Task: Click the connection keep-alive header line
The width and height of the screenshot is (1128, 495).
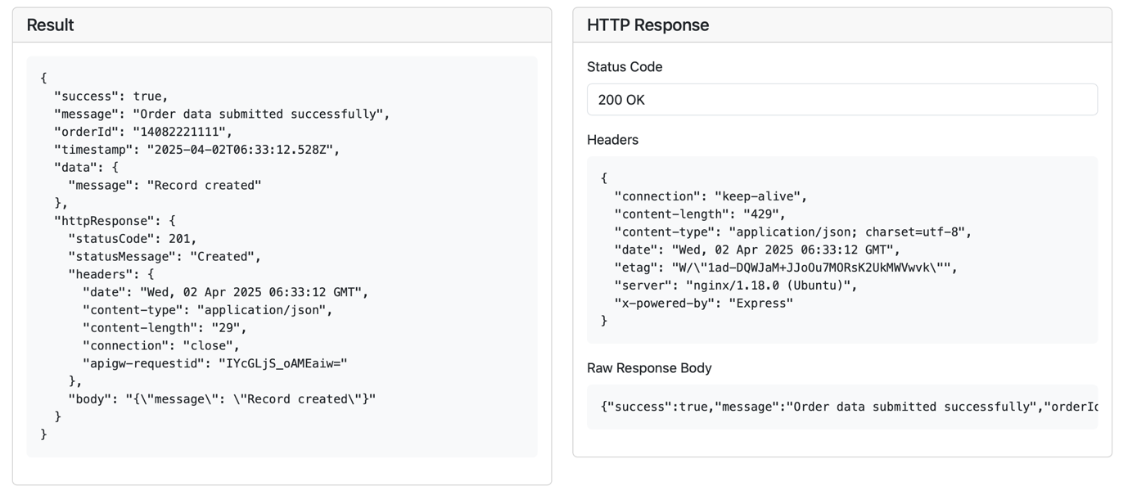Action: (711, 196)
